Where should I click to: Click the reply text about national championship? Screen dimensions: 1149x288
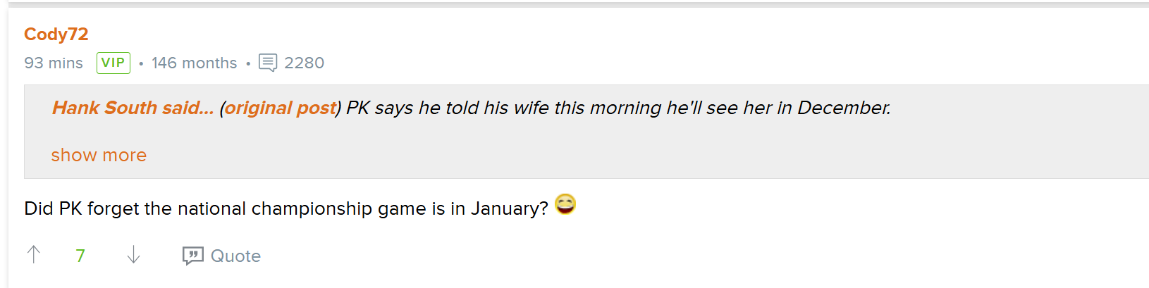point(286,208)
